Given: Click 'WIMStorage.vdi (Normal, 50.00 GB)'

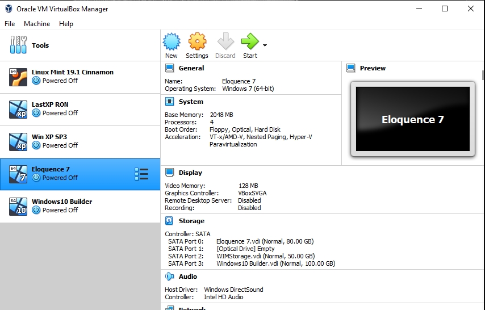Looking at the screenshot, I should tap(266, 256).
